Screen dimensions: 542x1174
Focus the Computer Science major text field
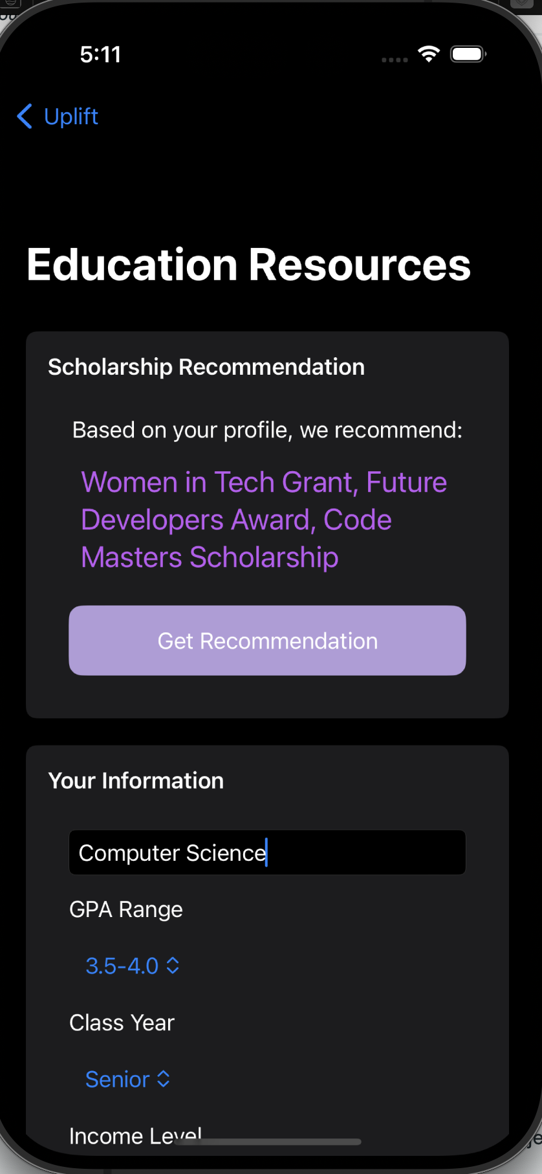point(267,852)
